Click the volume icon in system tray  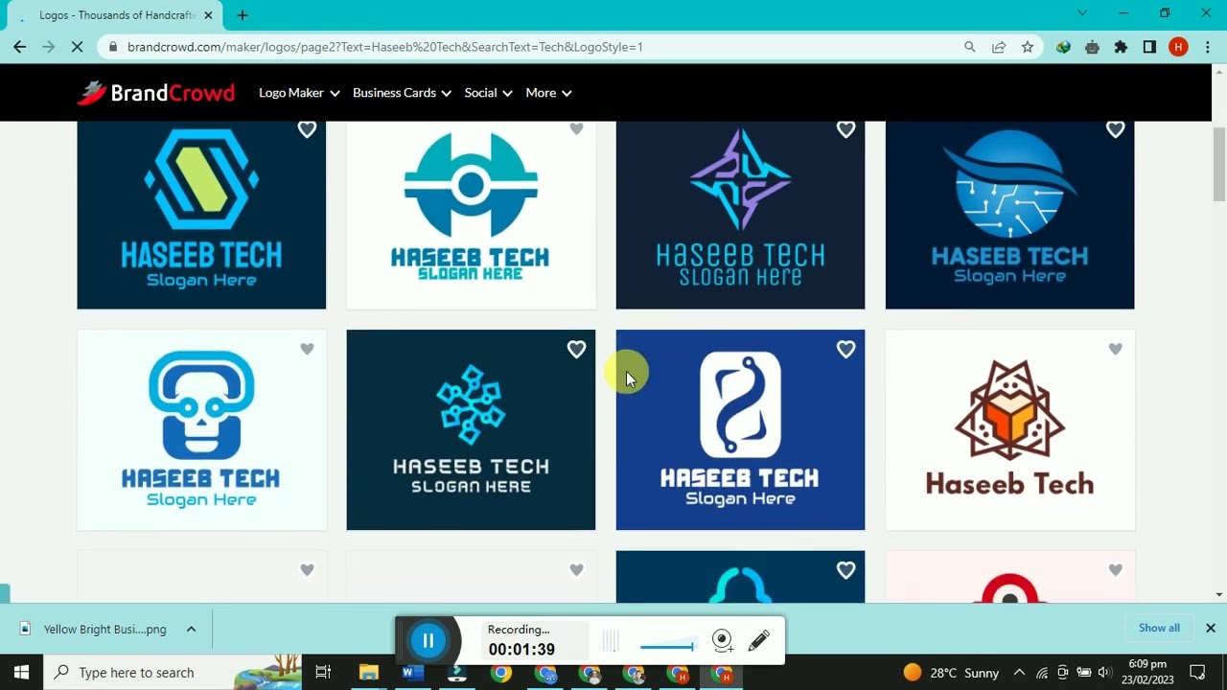1104,673
